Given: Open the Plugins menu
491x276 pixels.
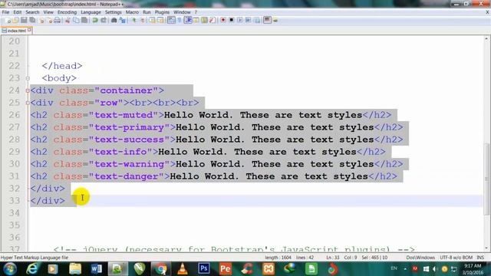Looking at the screenshot, I should (162, 12).
